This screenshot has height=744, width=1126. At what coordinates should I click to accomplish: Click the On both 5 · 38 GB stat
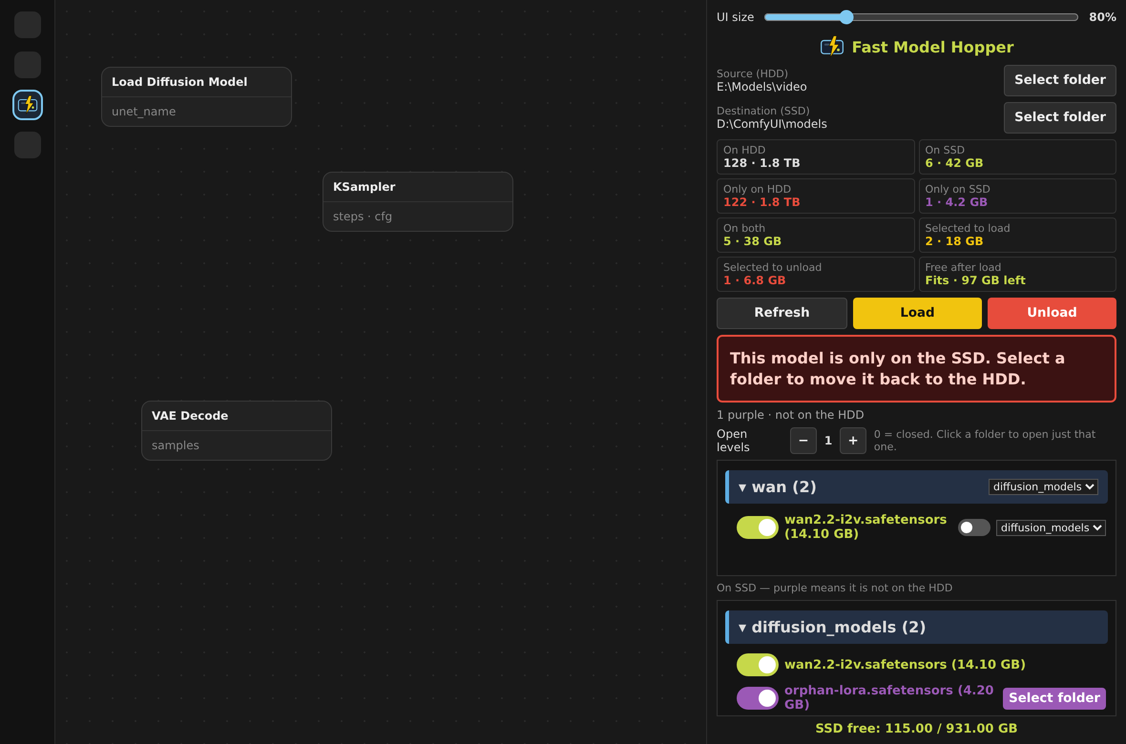(x=815, y=235)
